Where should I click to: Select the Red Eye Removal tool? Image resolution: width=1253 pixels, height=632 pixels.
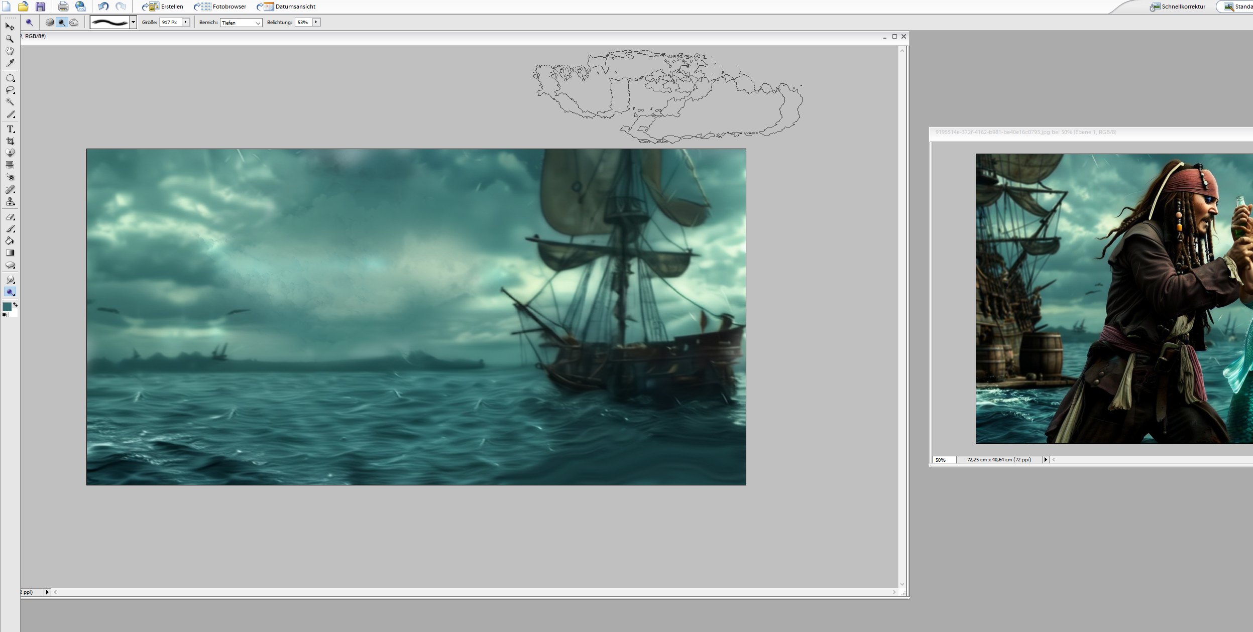10,177
